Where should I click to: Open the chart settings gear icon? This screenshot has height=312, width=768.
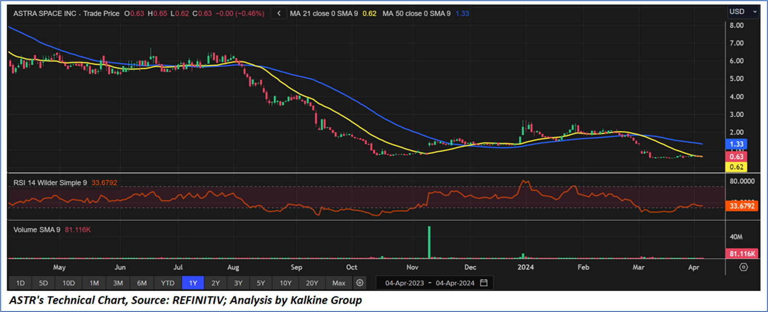(360, 283)
